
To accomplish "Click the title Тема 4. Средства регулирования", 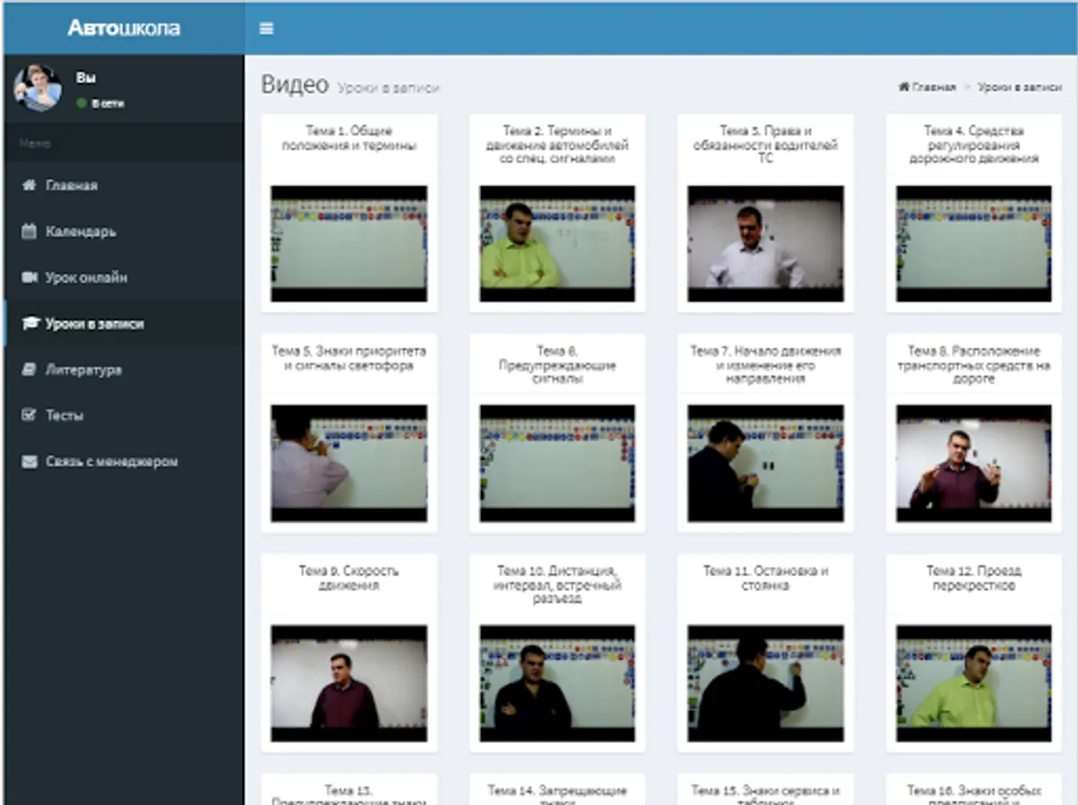I will (x=973, y=145).
